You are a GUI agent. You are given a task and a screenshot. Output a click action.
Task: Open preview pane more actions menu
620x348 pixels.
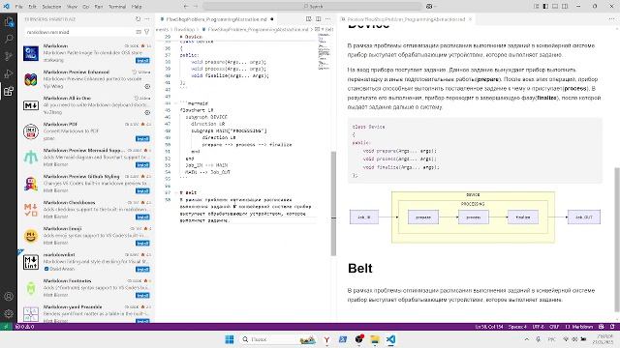(612, 19)
